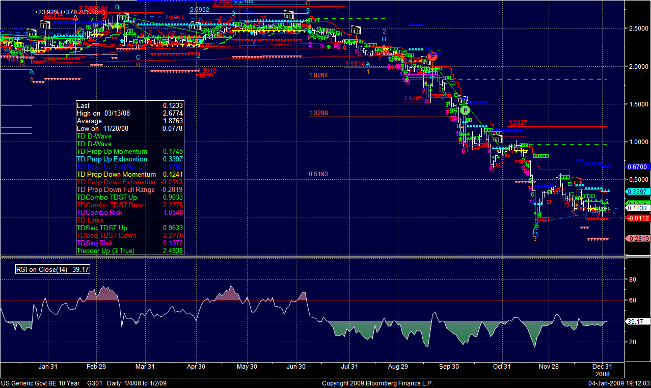Click the RSI on Close(14) label box
Screen dimensions: 651x388
click(x=53, y=269)
